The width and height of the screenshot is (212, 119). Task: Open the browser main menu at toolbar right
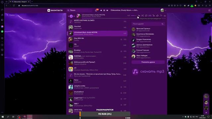210,6
